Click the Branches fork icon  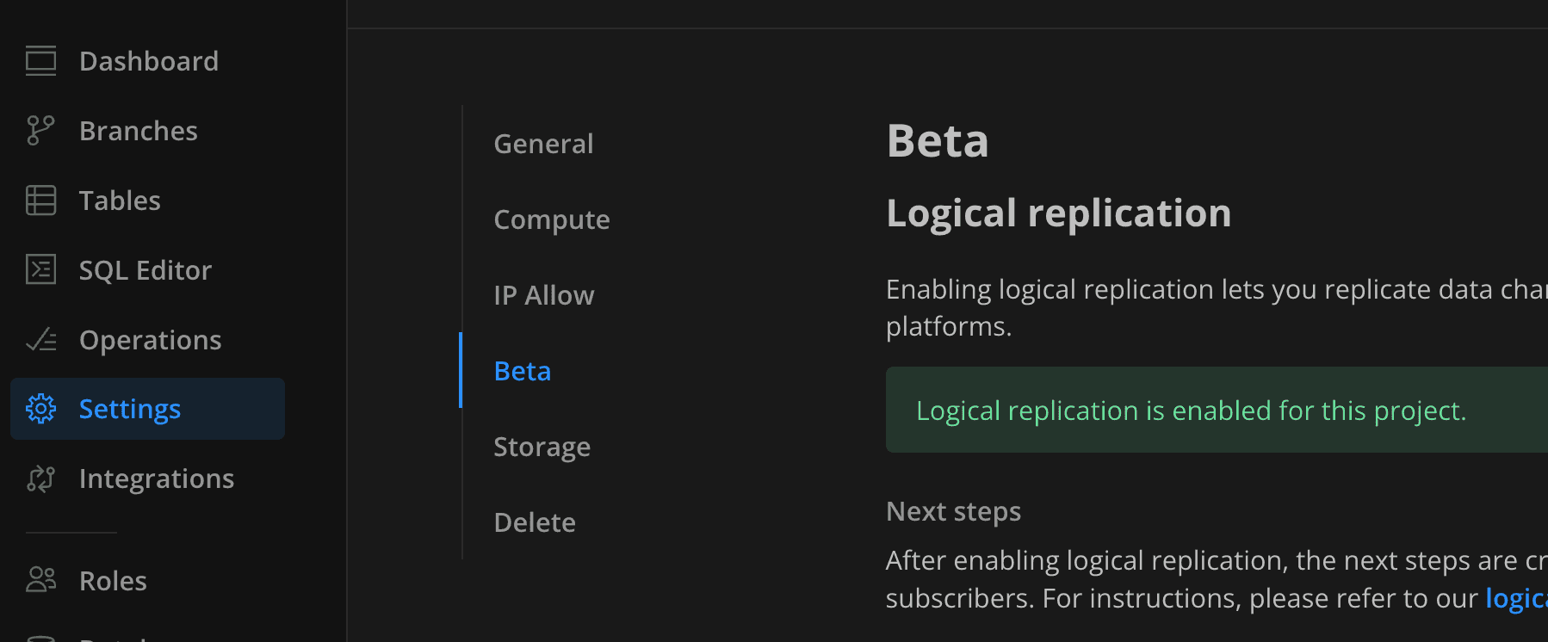click(x=40, y=131)
